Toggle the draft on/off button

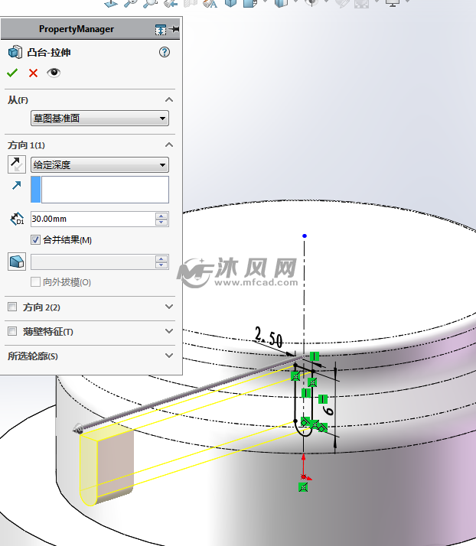tap(17, 262)
